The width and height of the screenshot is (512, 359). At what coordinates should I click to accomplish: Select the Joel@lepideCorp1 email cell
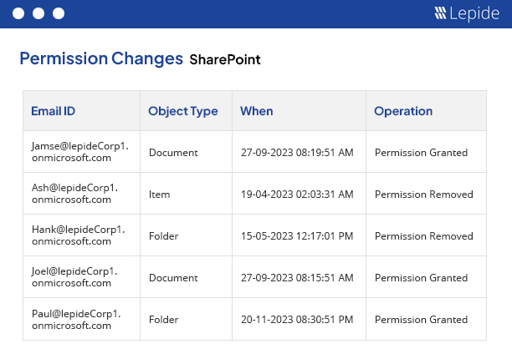point(74,277)
